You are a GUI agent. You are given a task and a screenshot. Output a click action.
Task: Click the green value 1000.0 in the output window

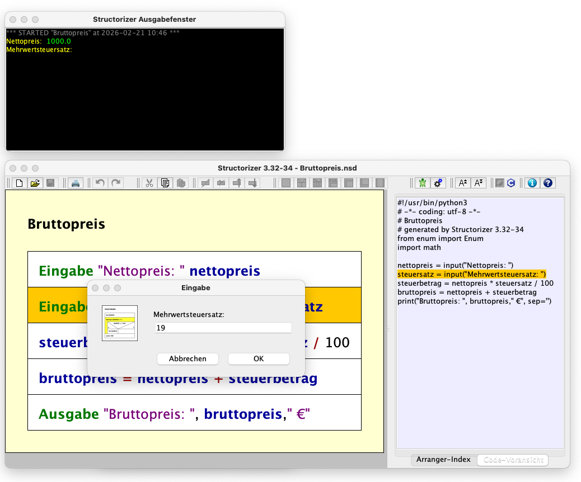point(59,41)
